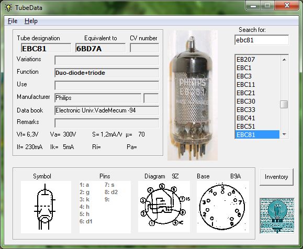
Task: Click the 9Z pin diagram image
Action: (164, 207)
